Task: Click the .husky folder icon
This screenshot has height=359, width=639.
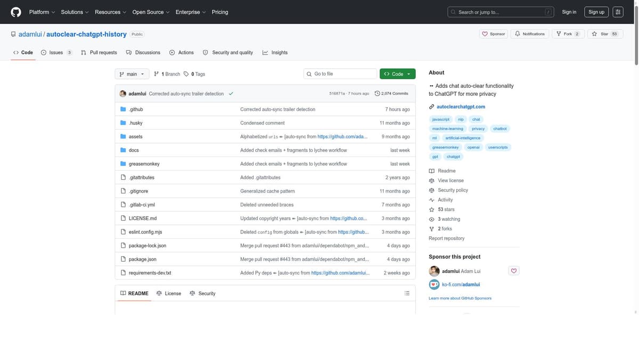Action: 123,123
